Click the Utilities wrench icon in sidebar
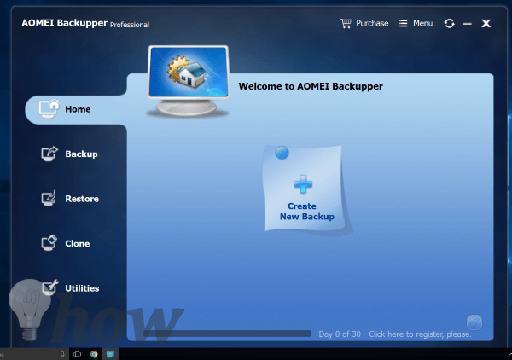This screenshot has width=512, height=360. [x=50, y=287]
